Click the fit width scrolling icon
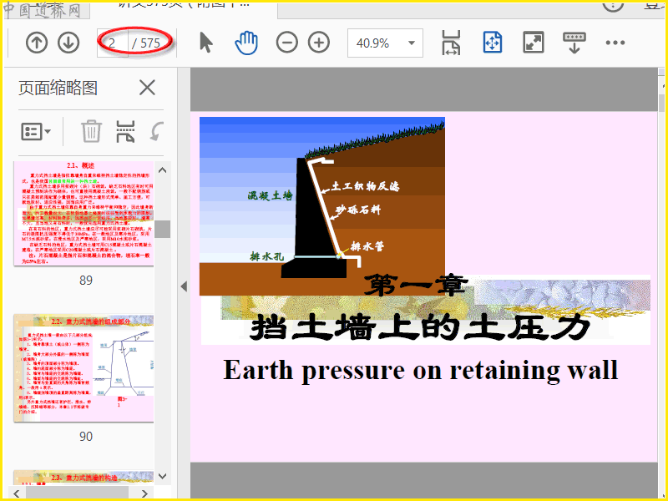Image resolution: width=668 pixels, height=501 pixels. click(451, 43)
